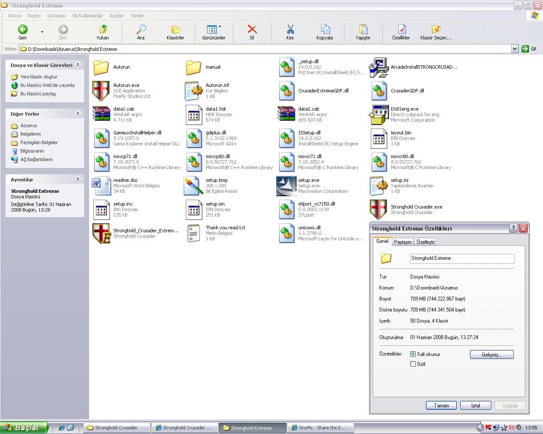Select the data2.cab archive icon
The height and width of the screenshot is (434, 543).
[x=286, y=114]
